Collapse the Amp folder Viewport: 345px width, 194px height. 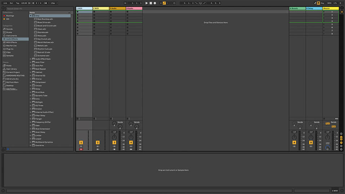pyautogui.click(x=31, y=16)
